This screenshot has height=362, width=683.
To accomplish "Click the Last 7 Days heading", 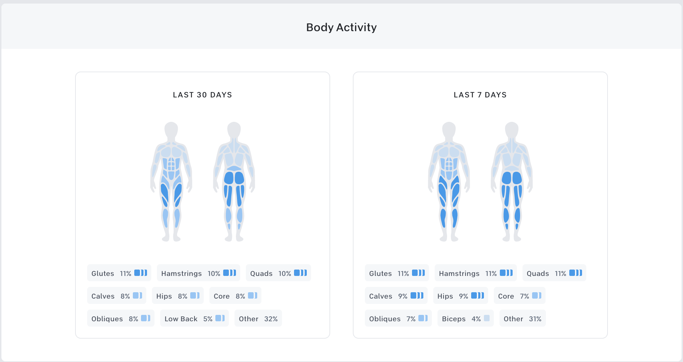I will [480, 95].
